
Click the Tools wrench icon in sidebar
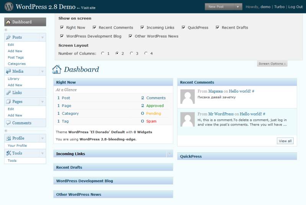click(x=8, y=153)
